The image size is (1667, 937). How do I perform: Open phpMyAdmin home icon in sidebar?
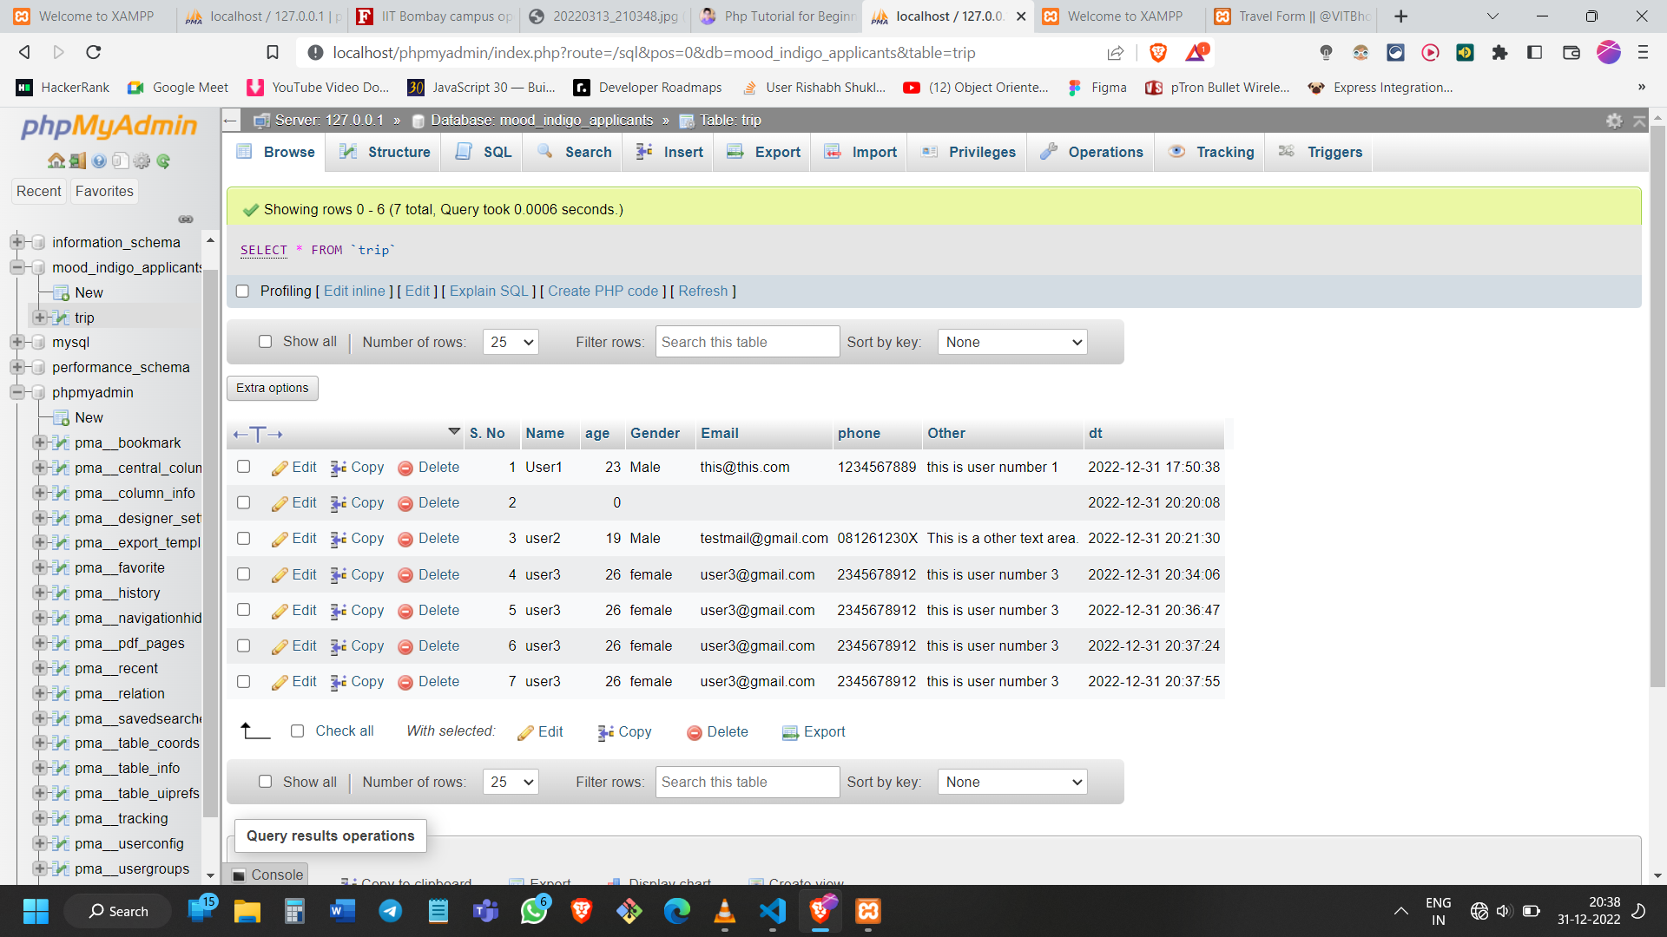coord(56,161)
